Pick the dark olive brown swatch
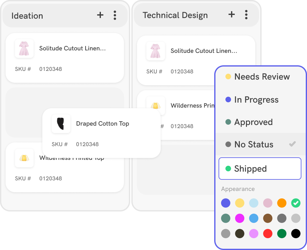 (240, 234)
